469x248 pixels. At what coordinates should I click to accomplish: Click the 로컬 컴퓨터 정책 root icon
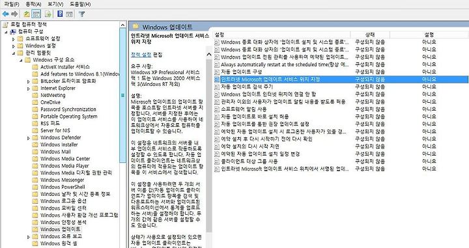(6, 25)
